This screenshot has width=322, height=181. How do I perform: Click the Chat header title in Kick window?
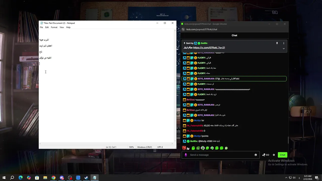234,35
